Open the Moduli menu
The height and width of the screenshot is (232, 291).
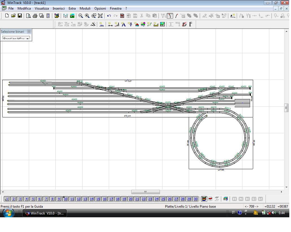pyautogui.click(x=85, y=8)
